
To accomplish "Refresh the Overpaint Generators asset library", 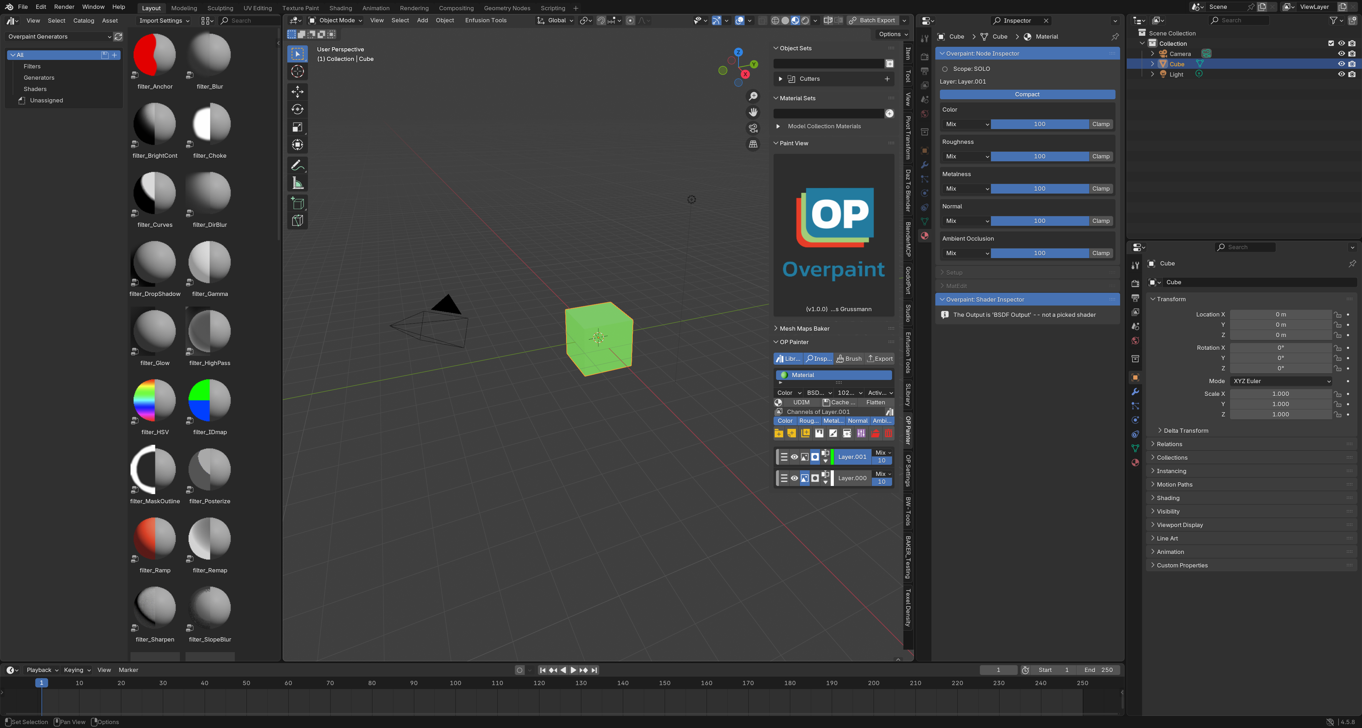I will click(118, 37).
